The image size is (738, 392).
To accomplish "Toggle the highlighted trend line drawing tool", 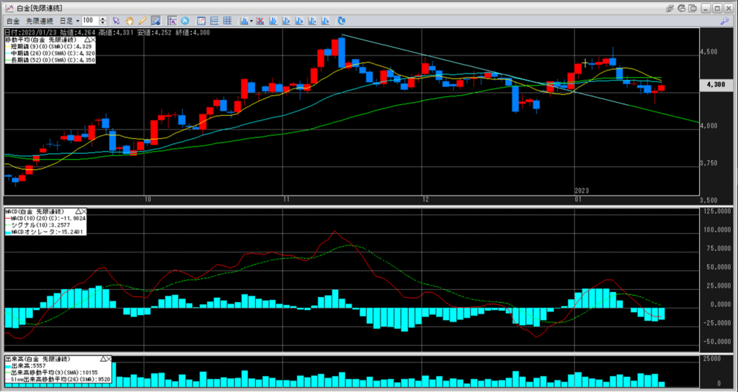I will point(156,21).
